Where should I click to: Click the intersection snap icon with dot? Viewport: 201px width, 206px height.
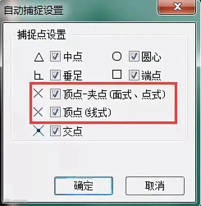click(39, 130)
